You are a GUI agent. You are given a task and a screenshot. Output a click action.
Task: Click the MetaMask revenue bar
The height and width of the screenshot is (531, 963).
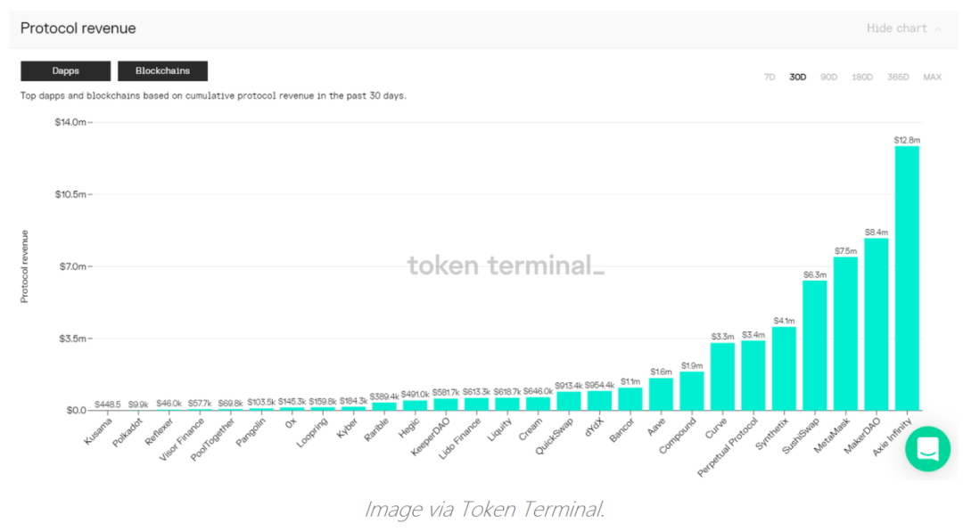pyautogui.click(x=845, y=333)
